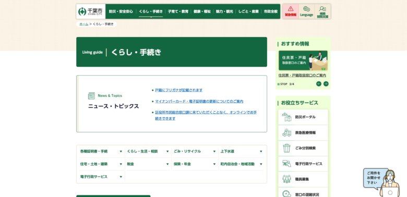Open しごと・産業 nav menu
Viewport: 407px width, 197px height.
click(248, 11)
